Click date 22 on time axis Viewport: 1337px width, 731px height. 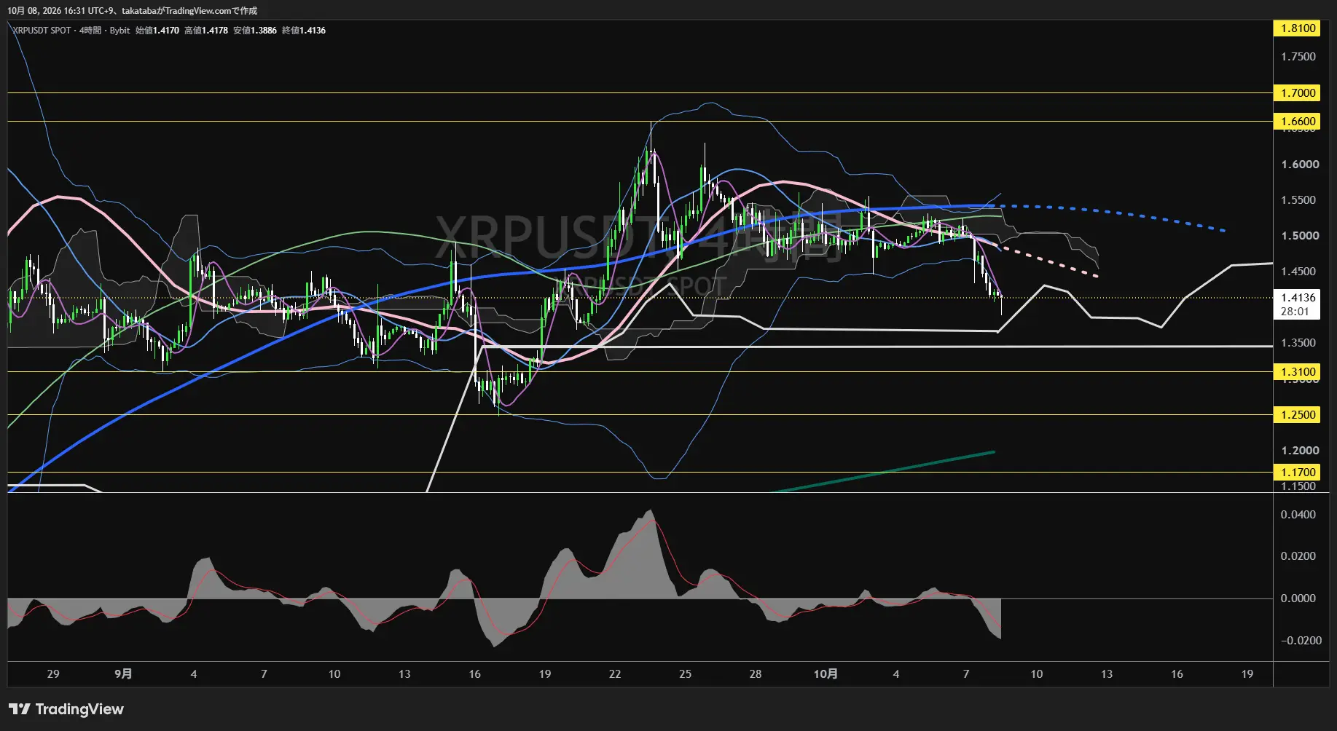tap(615, 674)
